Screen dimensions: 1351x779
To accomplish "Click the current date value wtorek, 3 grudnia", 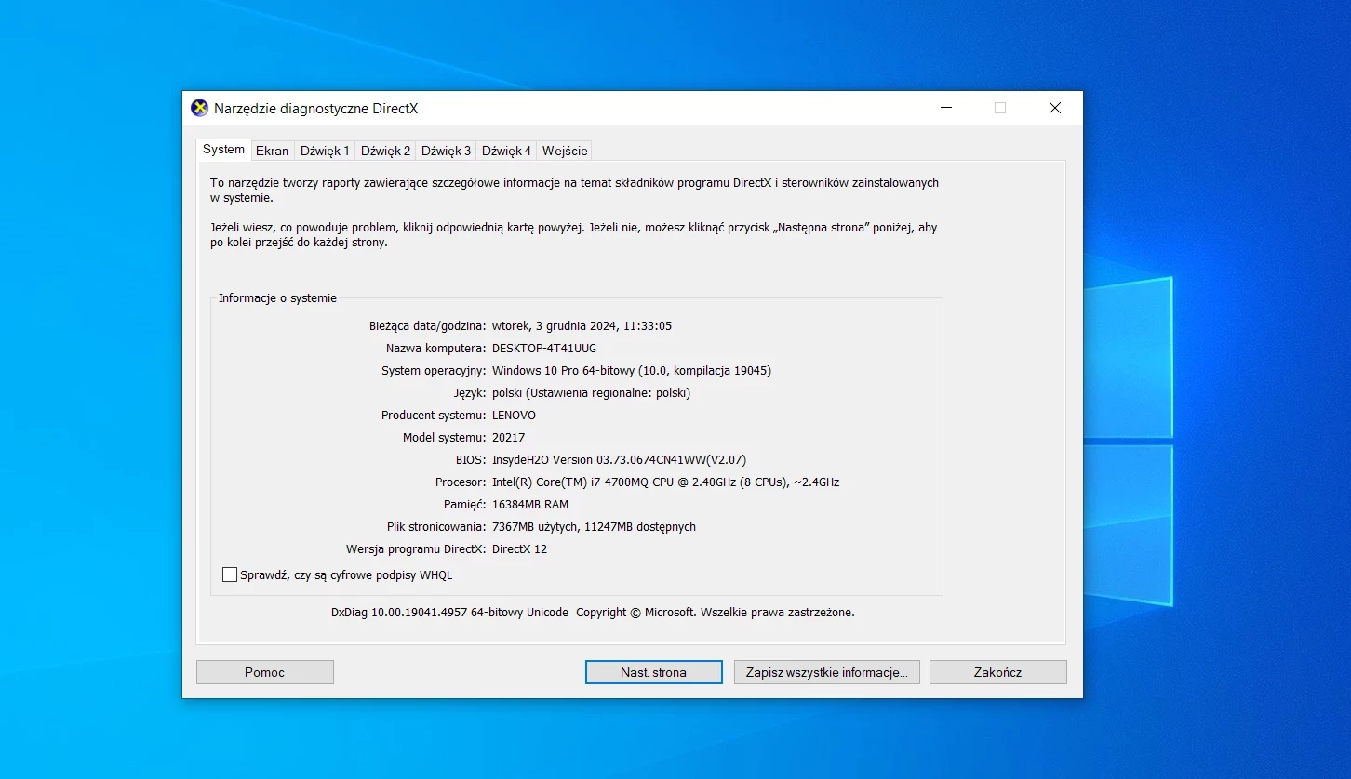I will (x=582, y=326).
